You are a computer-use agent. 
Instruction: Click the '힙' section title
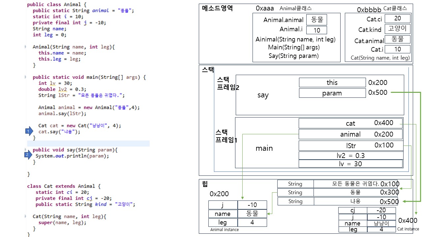click(x=205, y=184)
